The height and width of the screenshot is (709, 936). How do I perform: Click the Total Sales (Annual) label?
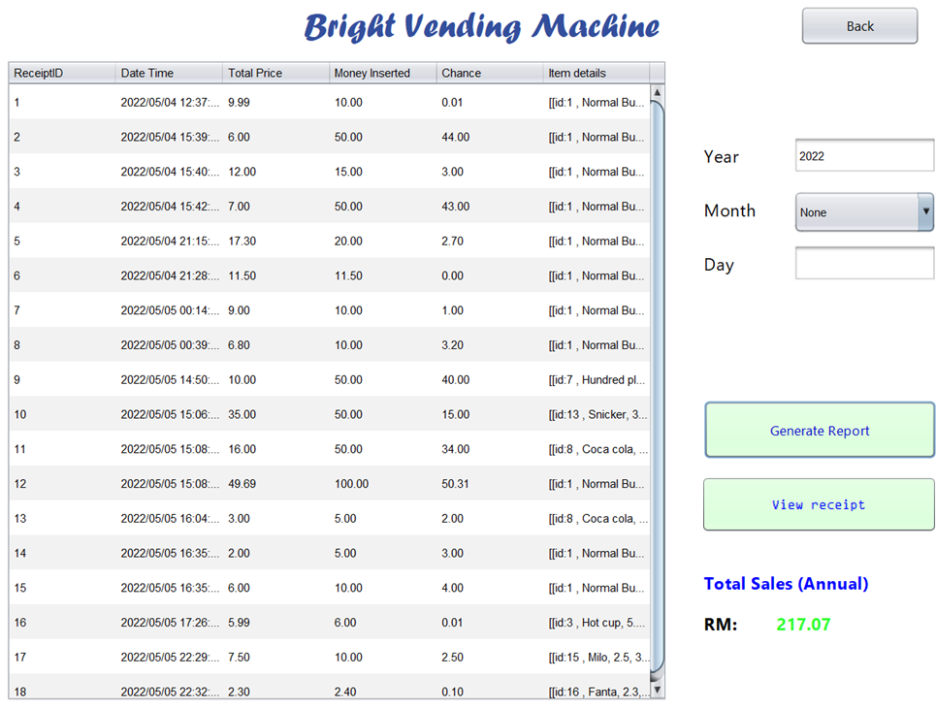[x=786, y=583]
